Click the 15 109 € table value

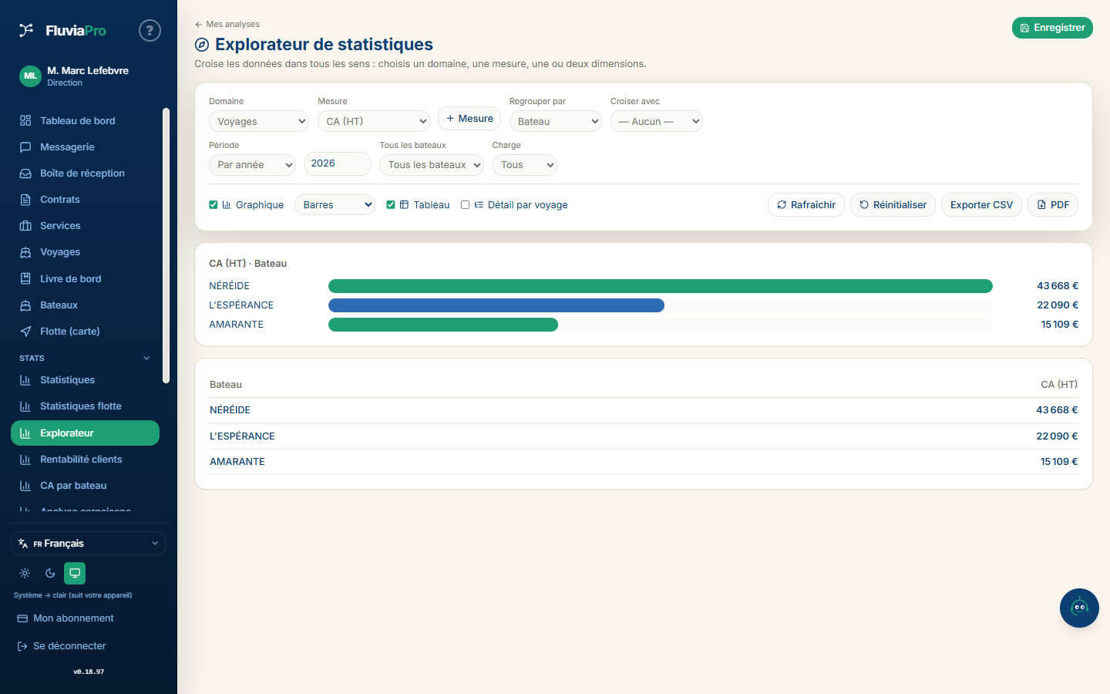coord(1059,462)
